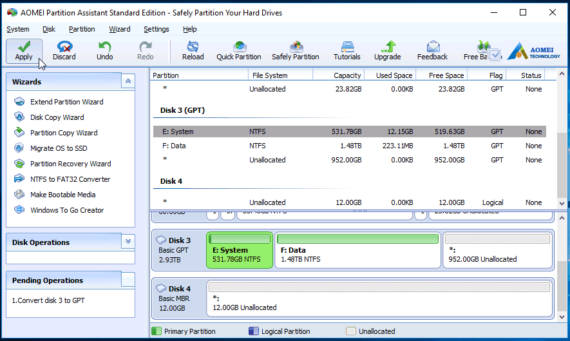
Task: Click the Disk 4 group header in list
Action: coord(171,181)
